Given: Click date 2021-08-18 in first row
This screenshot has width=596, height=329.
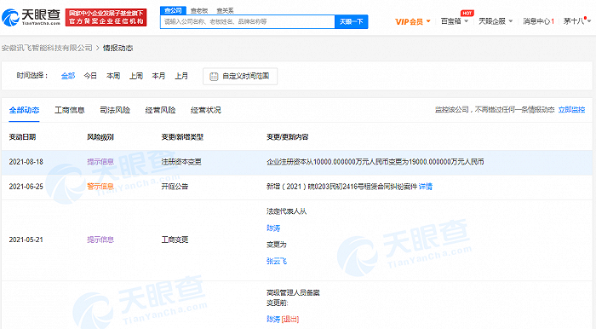Looking at the screenshot, I should click(x=26, y=162).
